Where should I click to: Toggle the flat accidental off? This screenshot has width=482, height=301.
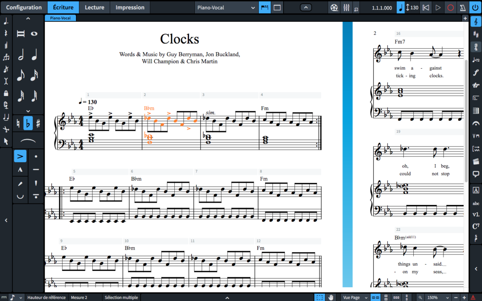(x=28, y=123)
